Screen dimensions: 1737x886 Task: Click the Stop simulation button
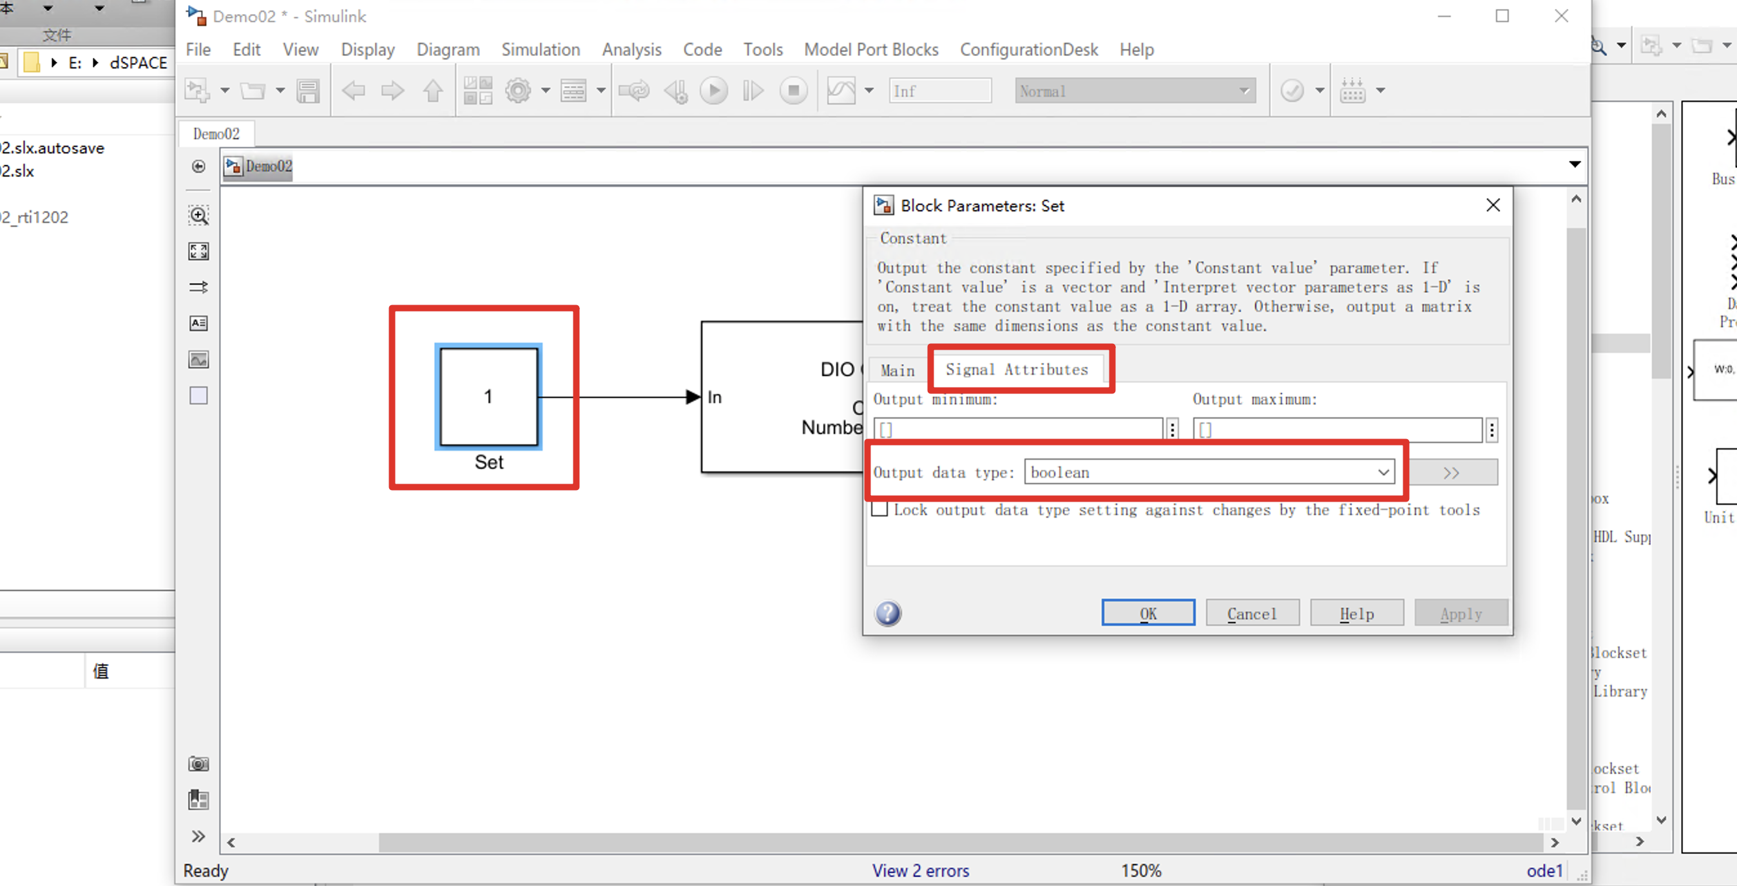coord(793,90)
